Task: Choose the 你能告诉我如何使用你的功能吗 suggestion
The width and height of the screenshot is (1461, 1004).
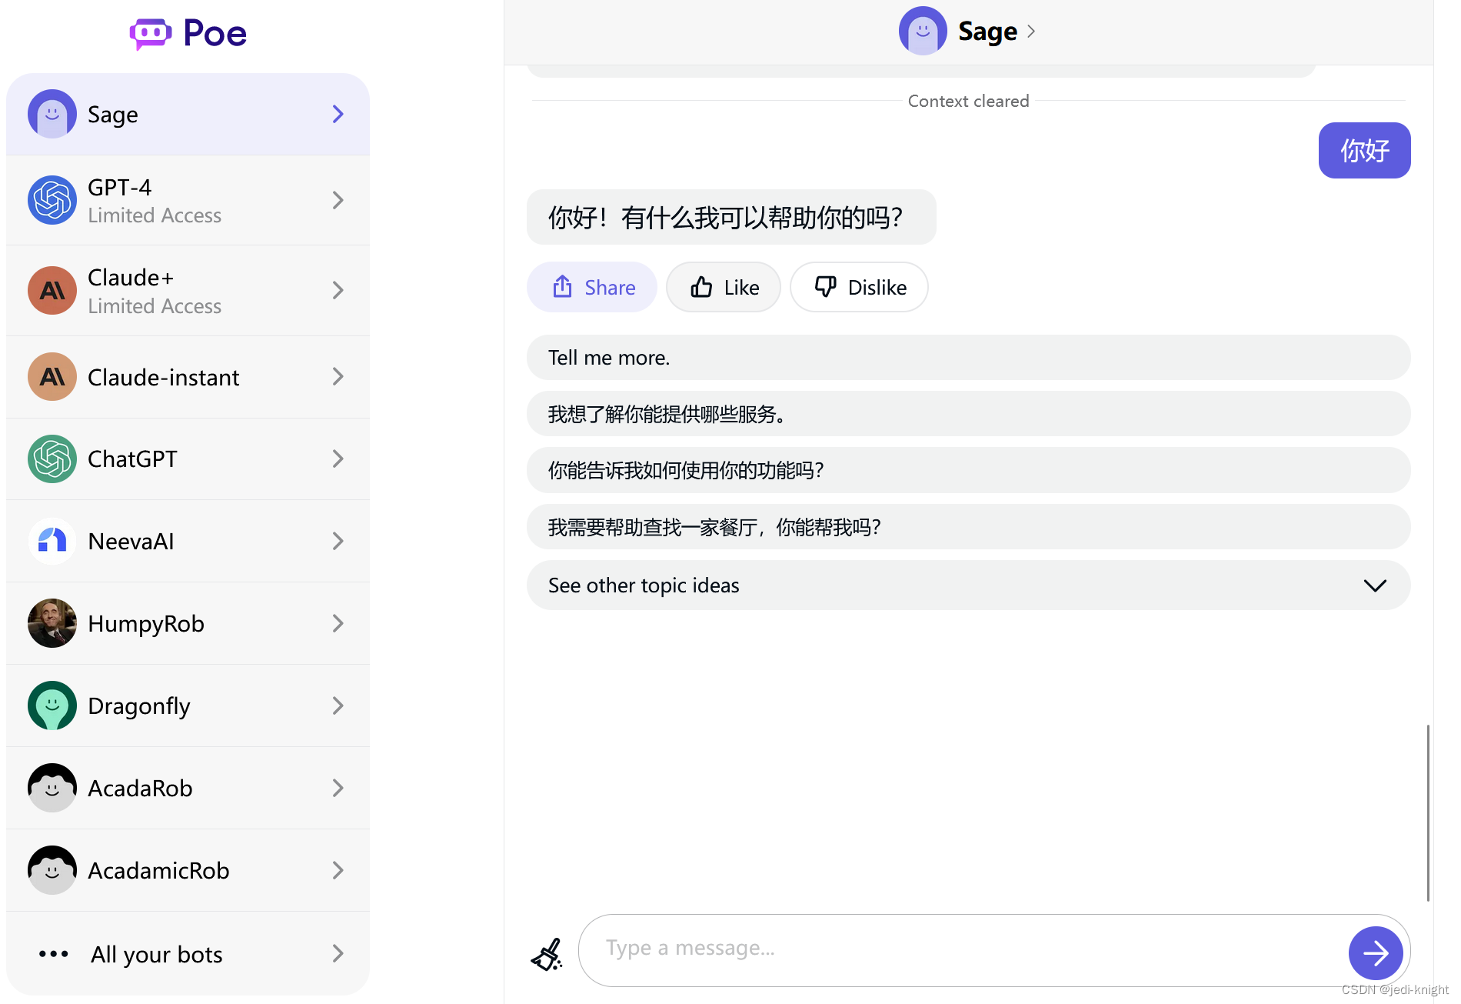Action: tap(968, 470)
